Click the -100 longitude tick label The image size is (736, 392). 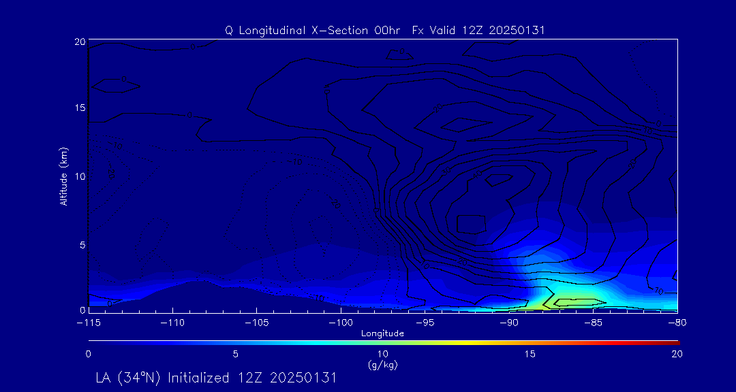coord(341,323)
